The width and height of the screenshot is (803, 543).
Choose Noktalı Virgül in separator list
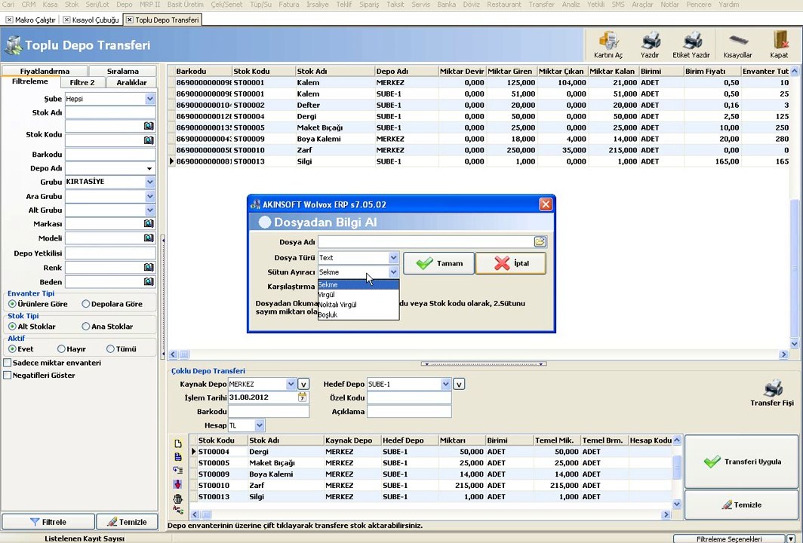pyautogui.click(x=358, y=305)
